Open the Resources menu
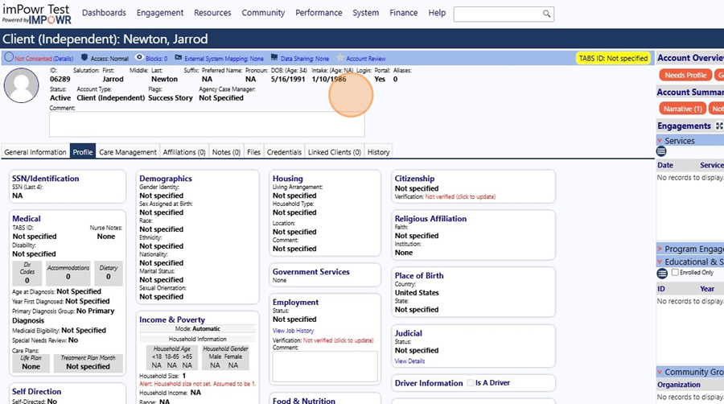724x404 pixels. (x=212, y=13)
